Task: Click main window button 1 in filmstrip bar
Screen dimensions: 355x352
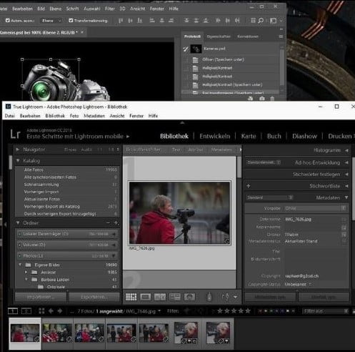Action: coord(13,311)
